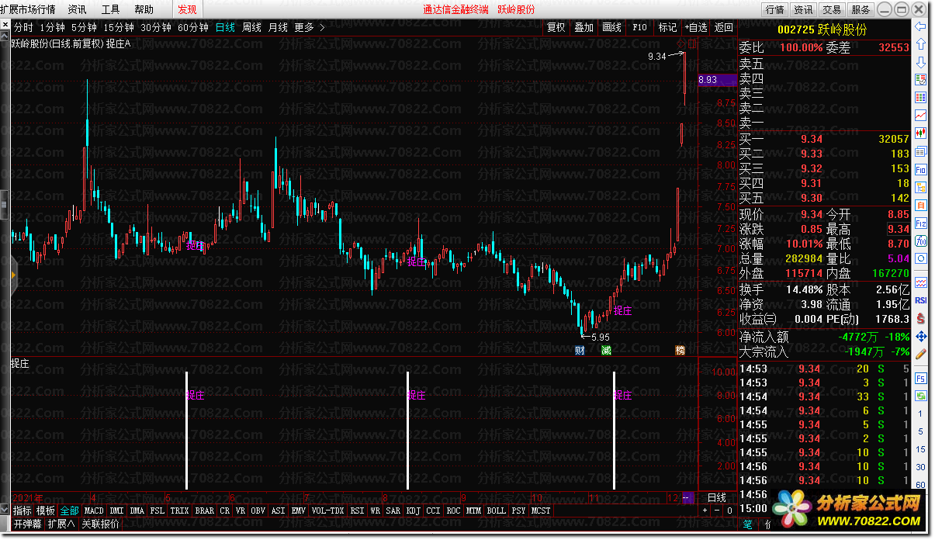Screen dimensions: 935x540
Task: Click the 返回 button
Action: pyautogui.click(x=724, y=27)
